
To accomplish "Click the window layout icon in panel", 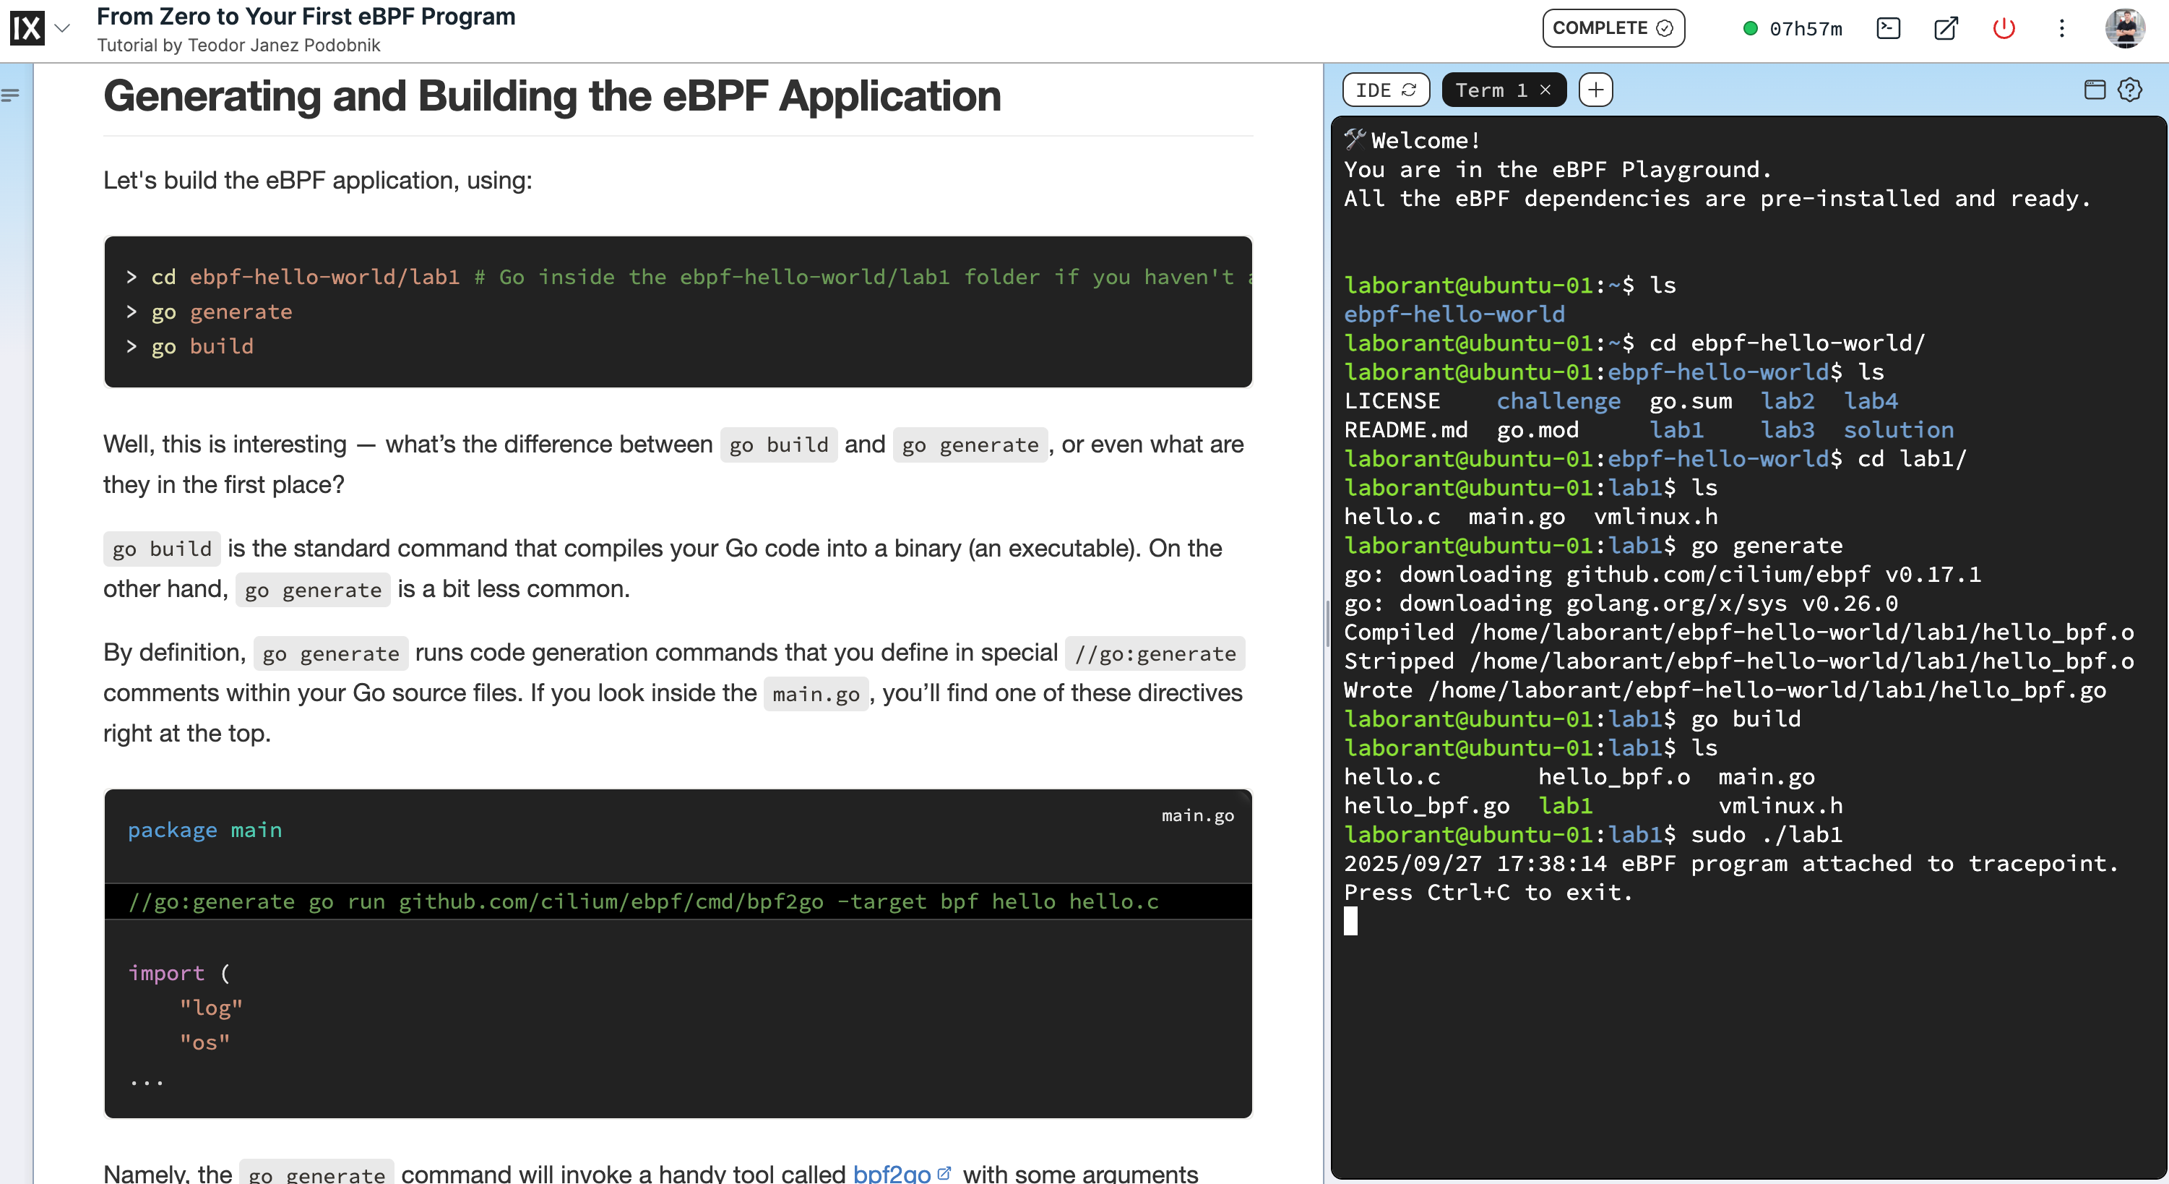I will pos(2094,89).
